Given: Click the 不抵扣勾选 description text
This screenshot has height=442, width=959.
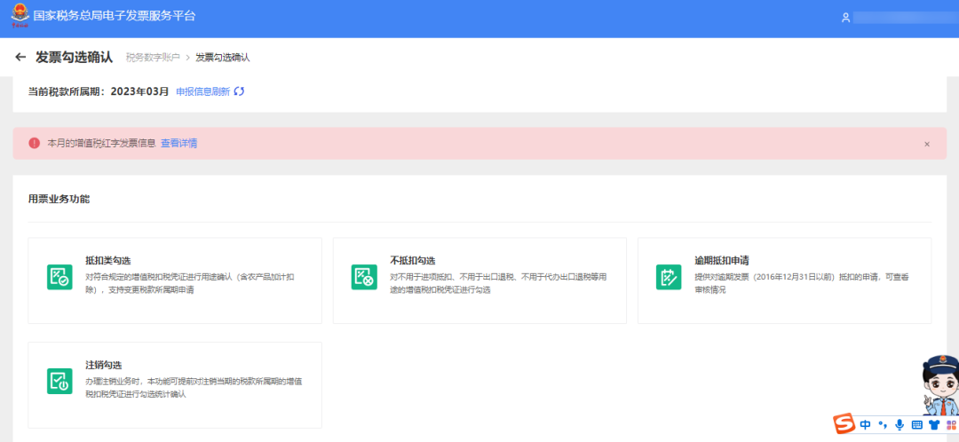Looking at the screenshot, I should click(498, 284).
